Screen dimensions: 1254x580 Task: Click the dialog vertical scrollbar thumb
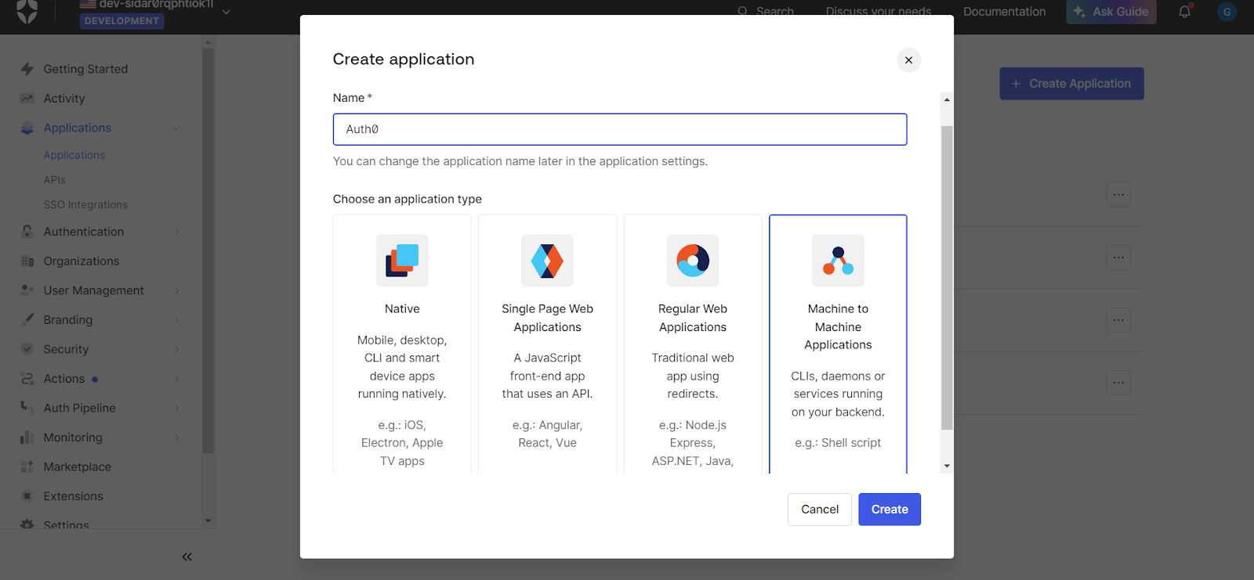coord(947,278)
